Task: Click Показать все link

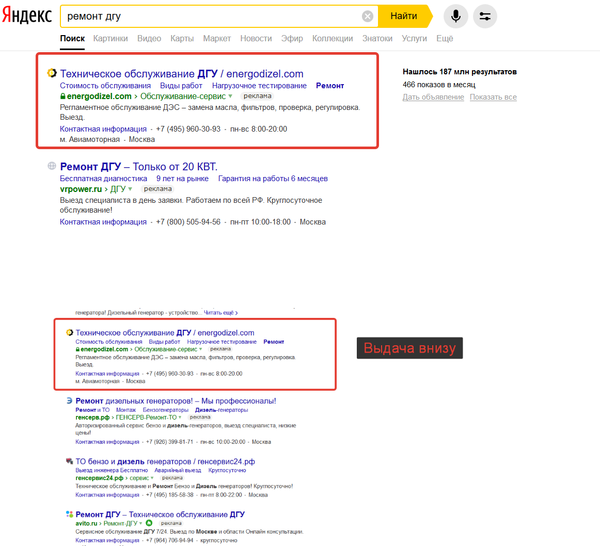Action: [493, 97]
